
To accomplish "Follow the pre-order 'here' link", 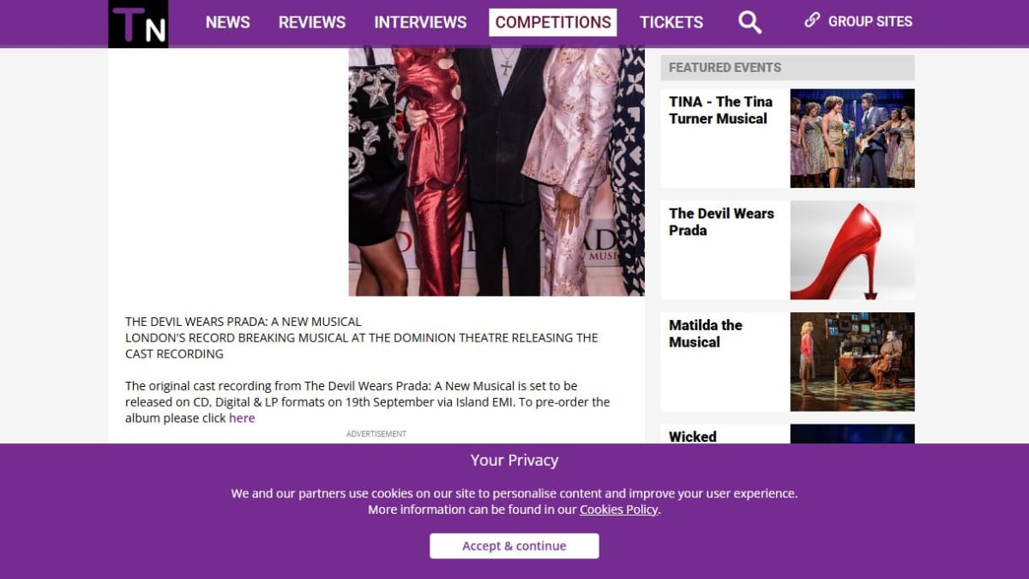I will pos(242,419).
